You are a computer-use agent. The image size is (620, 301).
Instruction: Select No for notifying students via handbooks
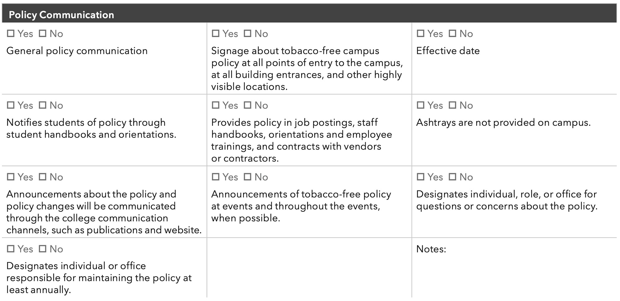point(42,105)
